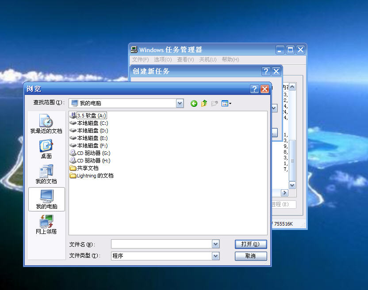This screenshot has width=368, height=290.
Task: Select 本地磁盘 (F:) drive icon
Action: click(73, 145)
